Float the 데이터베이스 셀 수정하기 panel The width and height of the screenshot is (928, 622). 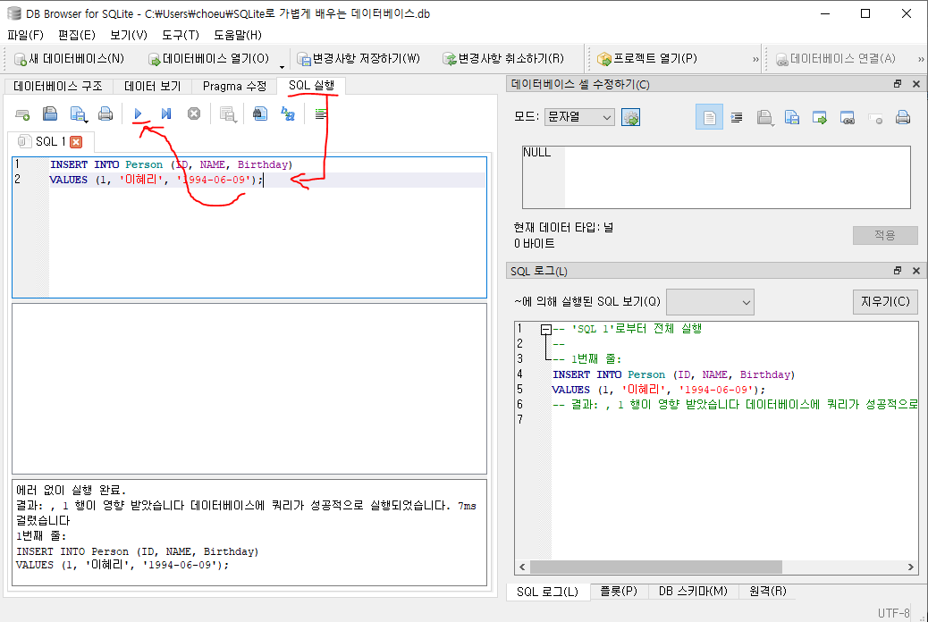click(x=898, y=84)
